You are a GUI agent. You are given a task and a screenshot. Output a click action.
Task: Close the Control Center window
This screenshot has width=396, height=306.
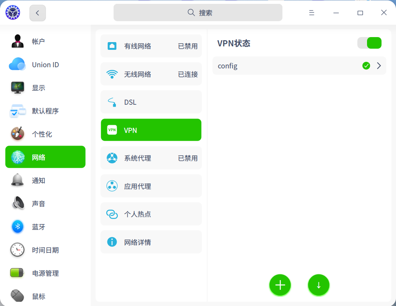click(x=384, y=13)
